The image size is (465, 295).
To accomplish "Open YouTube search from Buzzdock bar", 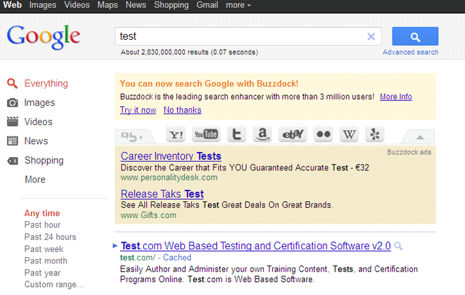I will pos(206,135).
